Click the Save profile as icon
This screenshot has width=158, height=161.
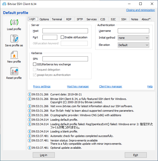point(14,39)
